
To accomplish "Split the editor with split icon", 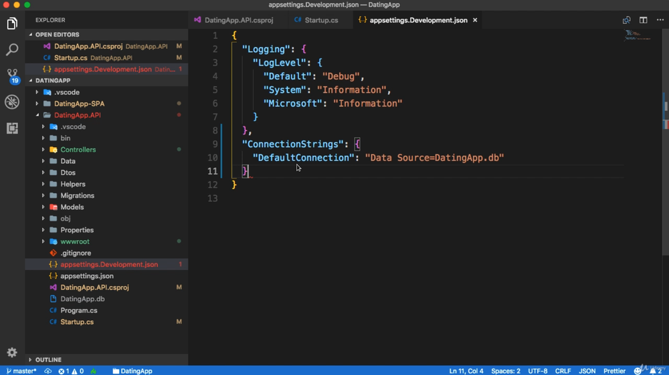I will 644,20.
